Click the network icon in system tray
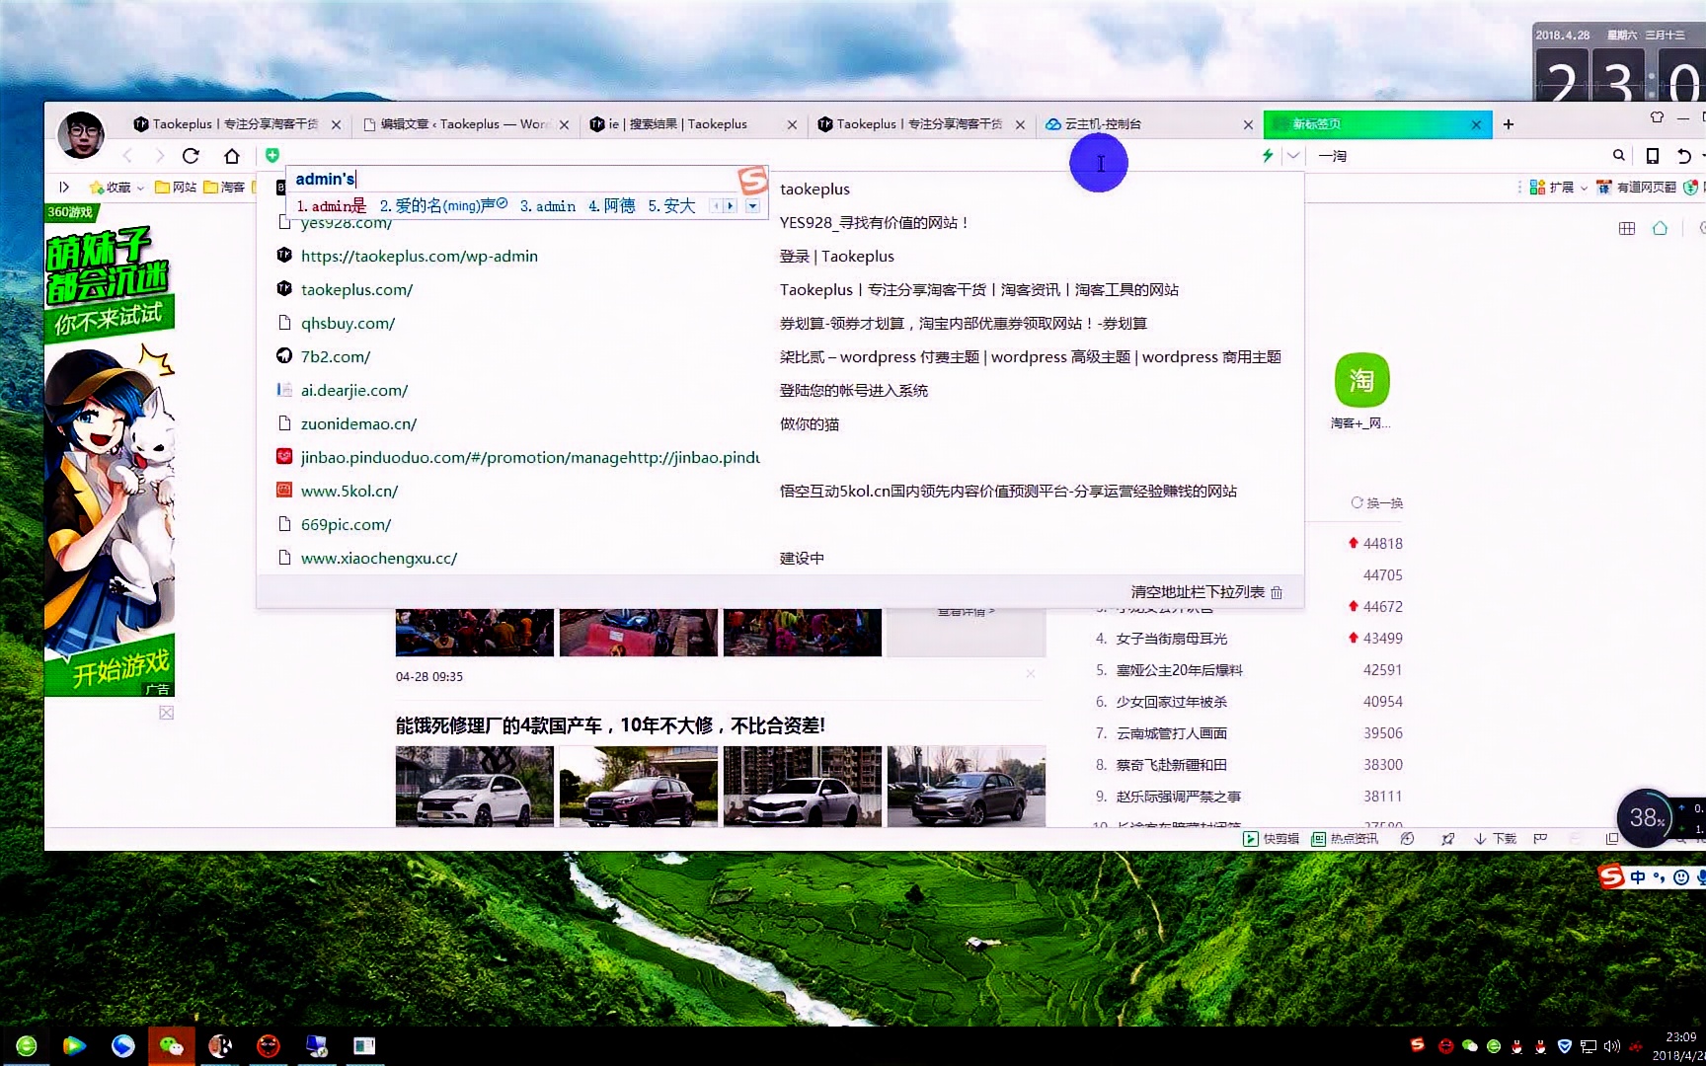1706x1066 pixels. pos(1589,1046)
